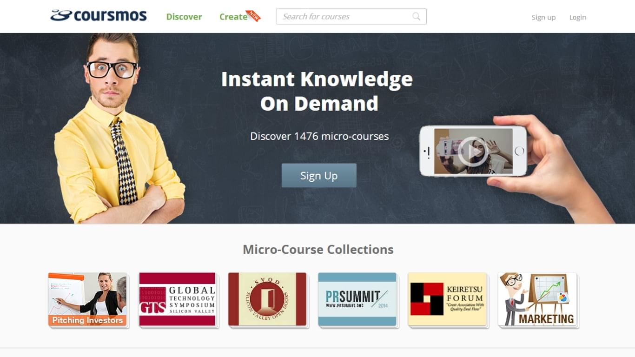This screenshot has height=357, width=635.
Task: Click the Instant Knowledge On Demand heading
Action: 317,91
